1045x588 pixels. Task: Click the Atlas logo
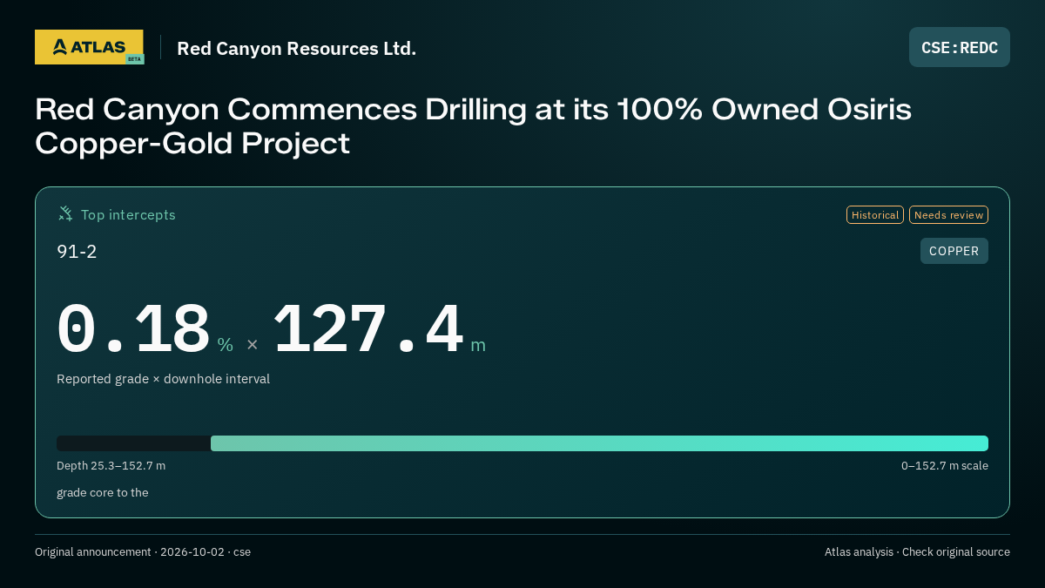pos(89,47)
